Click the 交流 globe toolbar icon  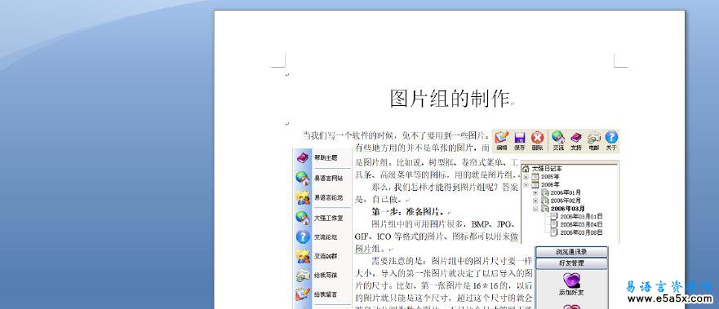pos(558,137)
